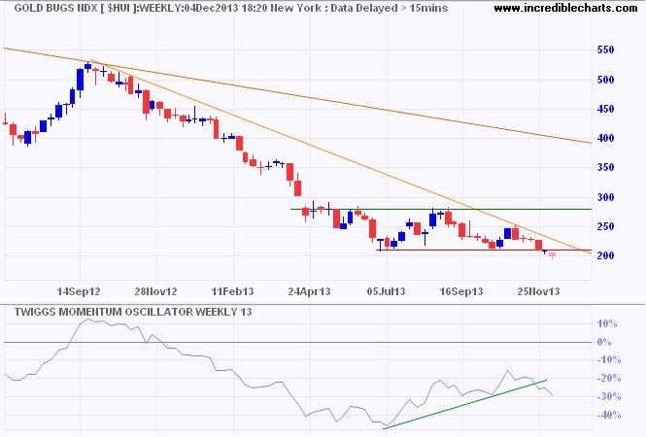Click the 11Feb13 date label

coord(232,291)
